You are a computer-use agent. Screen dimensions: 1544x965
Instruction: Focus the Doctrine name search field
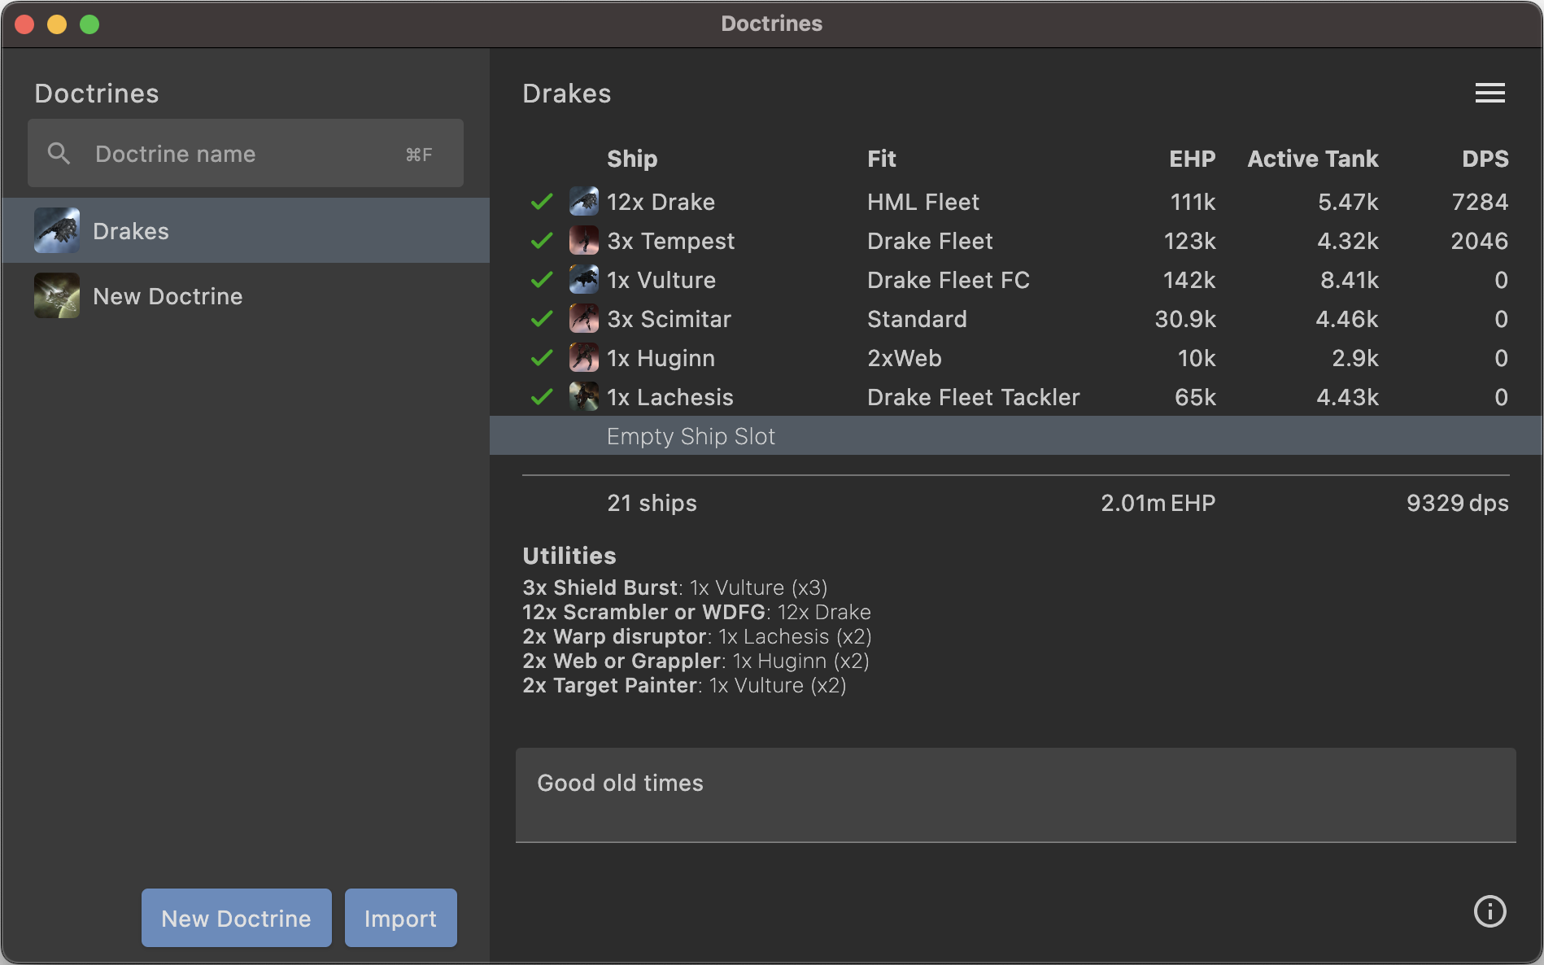tap(244, 154)
